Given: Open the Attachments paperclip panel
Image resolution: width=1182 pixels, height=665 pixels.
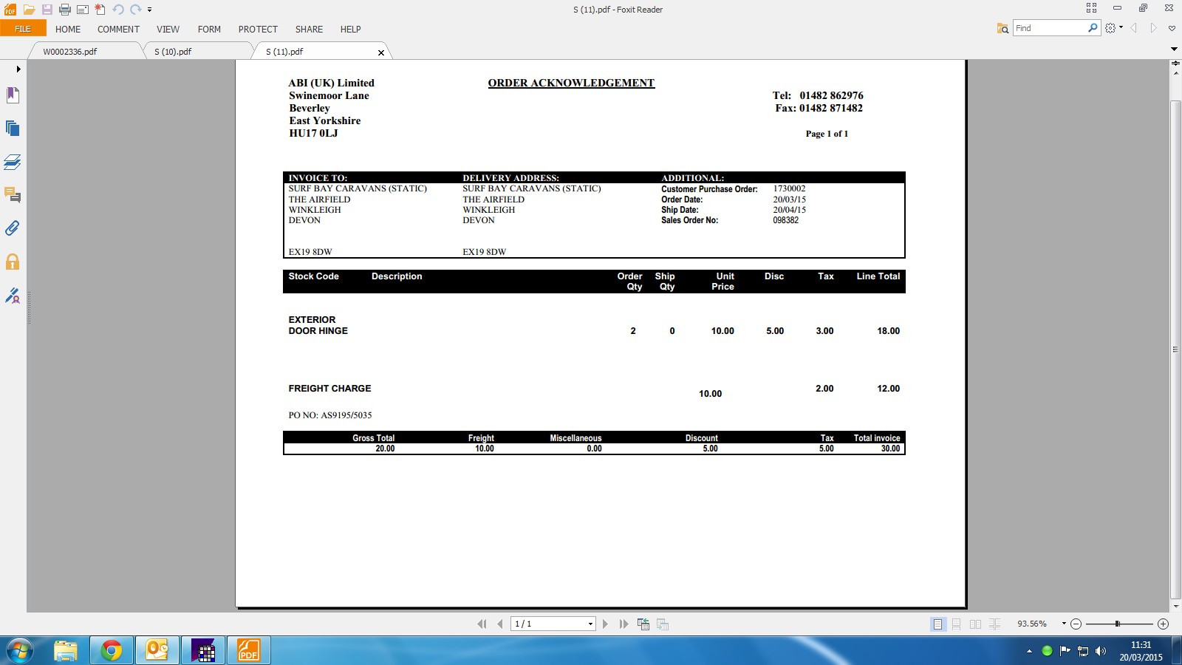Looking at the screenshot, I should coord(13,228).
